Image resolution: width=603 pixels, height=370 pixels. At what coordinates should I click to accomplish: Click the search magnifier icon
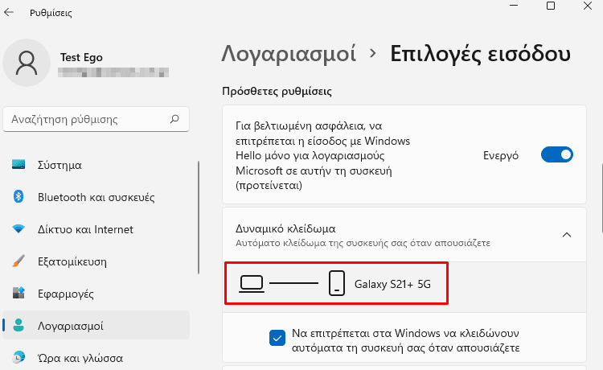(x=174, y=119)
